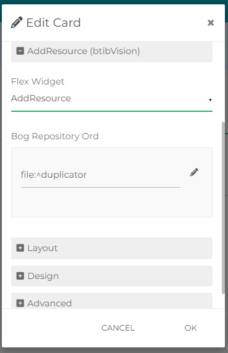
Task: Cancel the card edits
Action: 118,328
